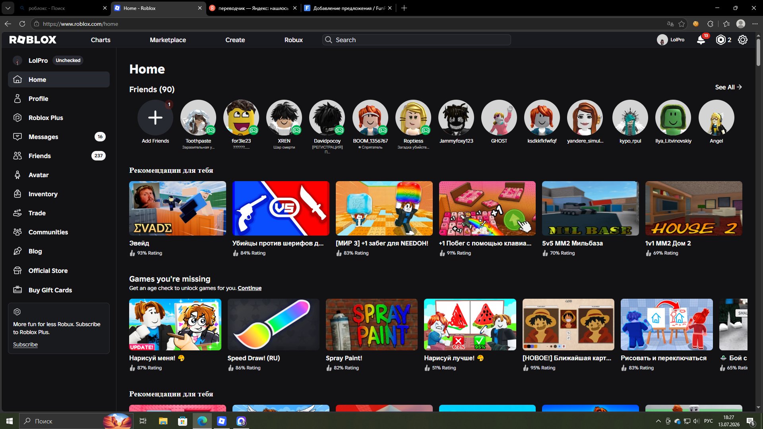The width and height of the screenshot is (763, 429).
Task: Click the Windows taskbar Поиск search box
Action: pyautogui.click(x=76, y=421)
